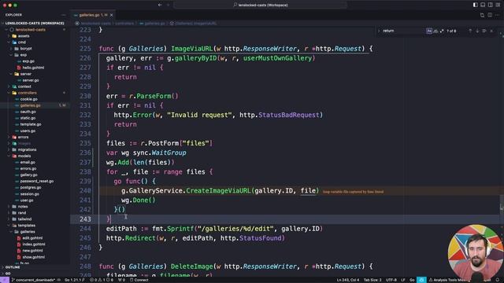Collapse the LENSLOCKED-CASTS (WORKSPACE) section
The image size is (504, 283).
[x=34, y=23]
